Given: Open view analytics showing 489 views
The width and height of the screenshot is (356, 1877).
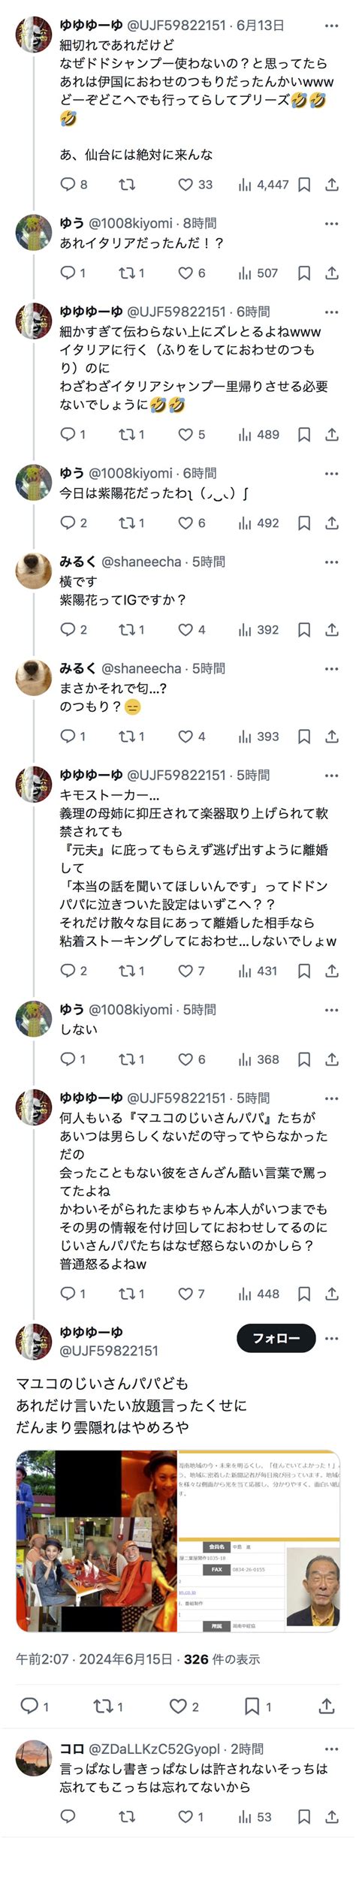Looking at the screenshot, I should (258, 435).
